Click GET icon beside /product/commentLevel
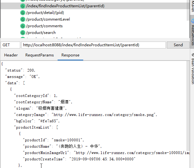This screenshot has width=194, height=168. coord(23,19)
